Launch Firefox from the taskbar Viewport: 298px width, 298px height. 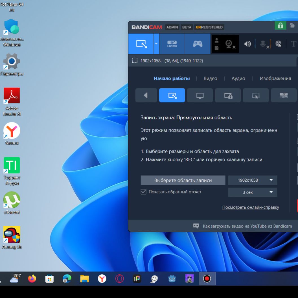tap(32, 279)
